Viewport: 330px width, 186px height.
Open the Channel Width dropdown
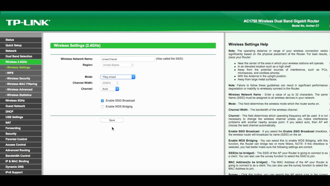point(110,83)
